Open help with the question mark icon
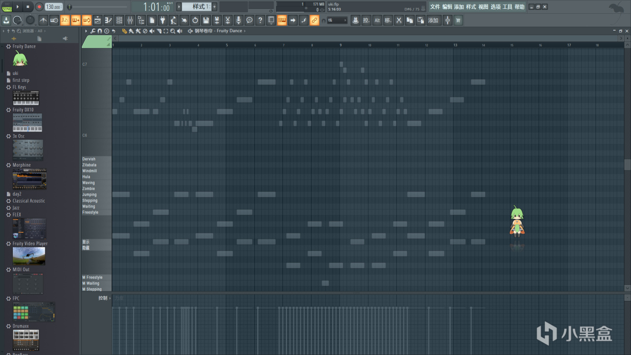 (x=260, y=20)
